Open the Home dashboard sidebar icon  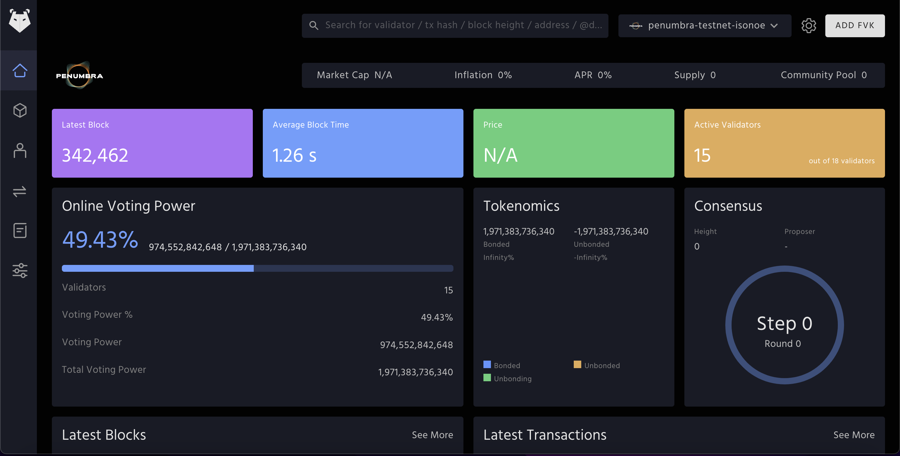[20, 70]
